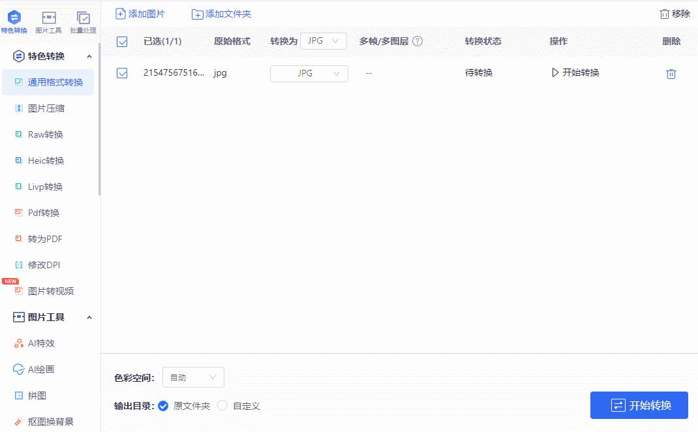698x432 pixels.
Task: Collapse the 特色转换 sidebar section
Action: point(89,57)
